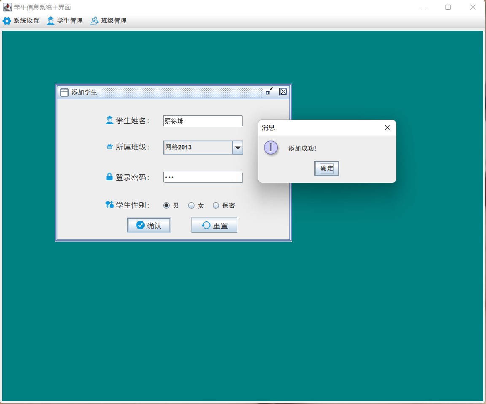Open the 学生管理 menu
Screen dimensions: 486x404
(65, 21)
